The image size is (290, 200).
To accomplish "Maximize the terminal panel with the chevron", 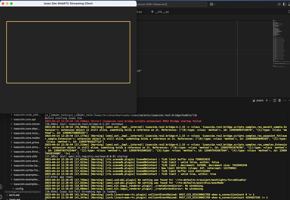I will tap(289, 100).
